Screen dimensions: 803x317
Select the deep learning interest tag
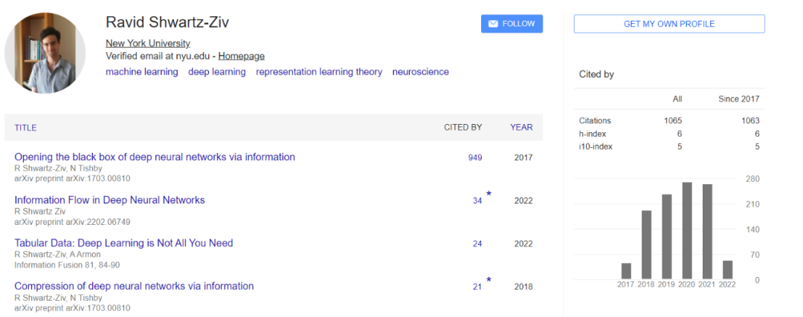click(216, 72)
